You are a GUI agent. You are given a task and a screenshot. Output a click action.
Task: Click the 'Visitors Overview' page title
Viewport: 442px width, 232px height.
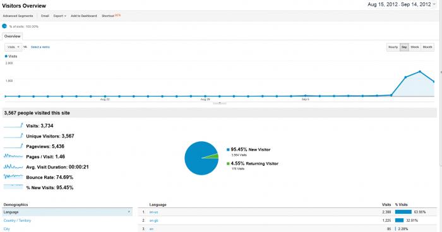tap(24, 6)
